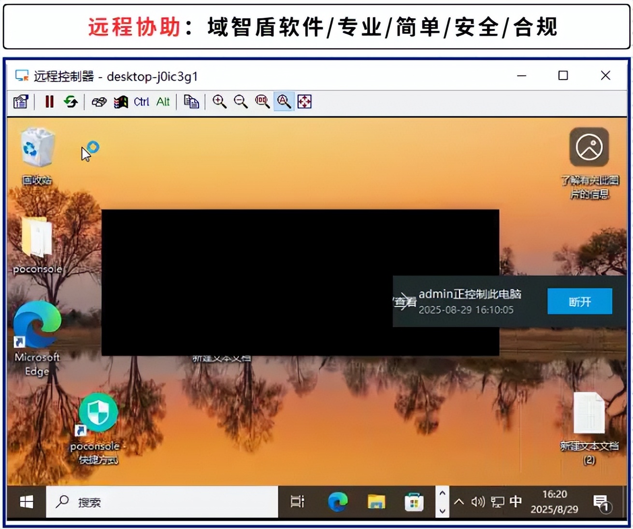
Task: Click the volume speaker icon in the taskbar
Action: (x=478, y=502)
